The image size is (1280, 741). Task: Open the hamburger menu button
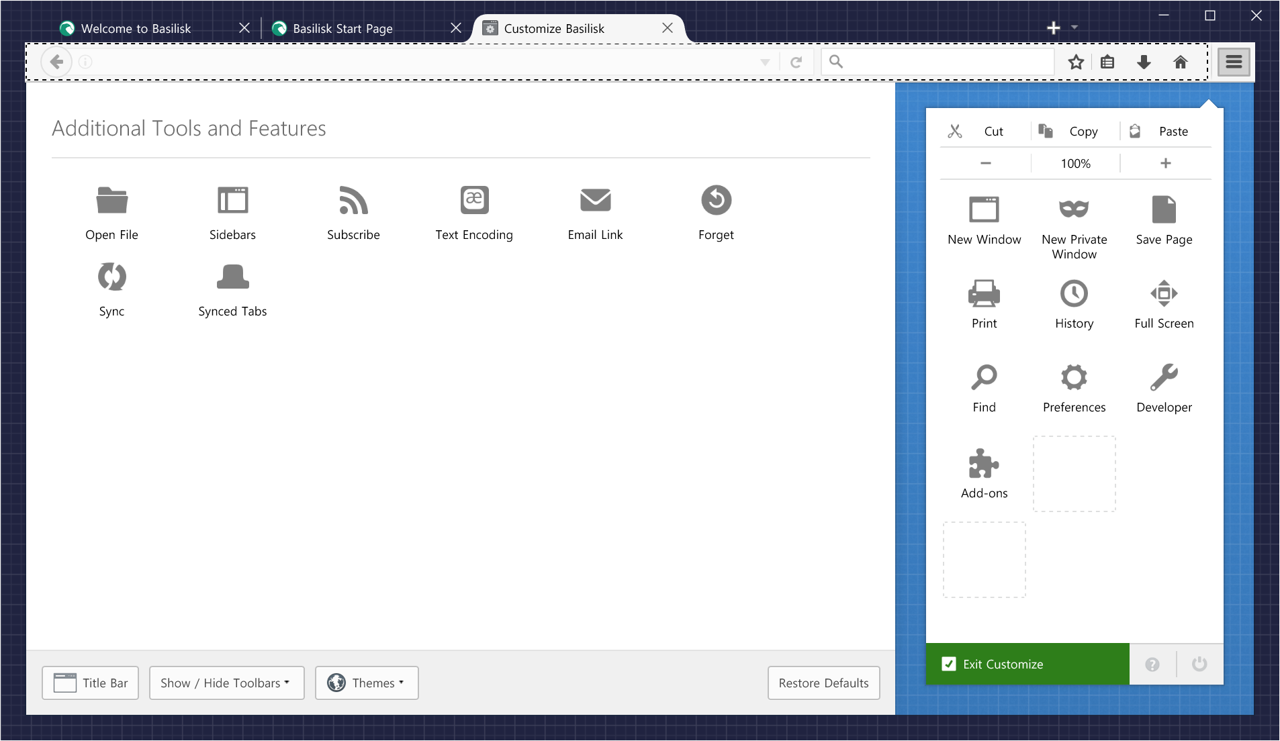coord(1234,62)
